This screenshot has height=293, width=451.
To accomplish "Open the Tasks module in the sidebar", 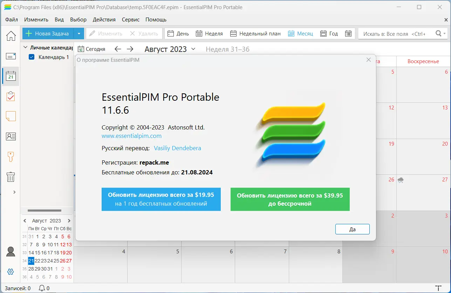I will click(x=11, y=96).
